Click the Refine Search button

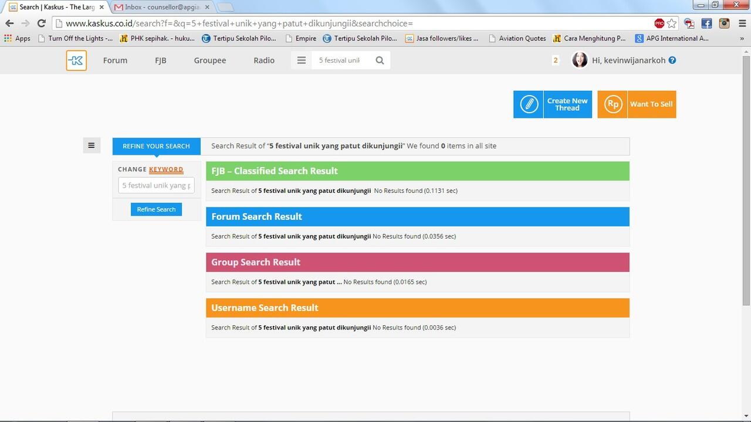coord(156,209)
